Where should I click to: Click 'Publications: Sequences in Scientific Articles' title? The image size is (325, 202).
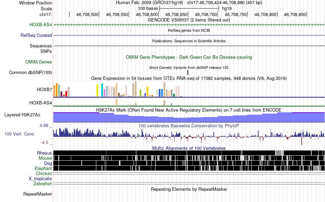[189, 41]
